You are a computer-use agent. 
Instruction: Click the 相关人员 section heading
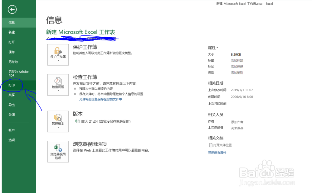[216, 115]
